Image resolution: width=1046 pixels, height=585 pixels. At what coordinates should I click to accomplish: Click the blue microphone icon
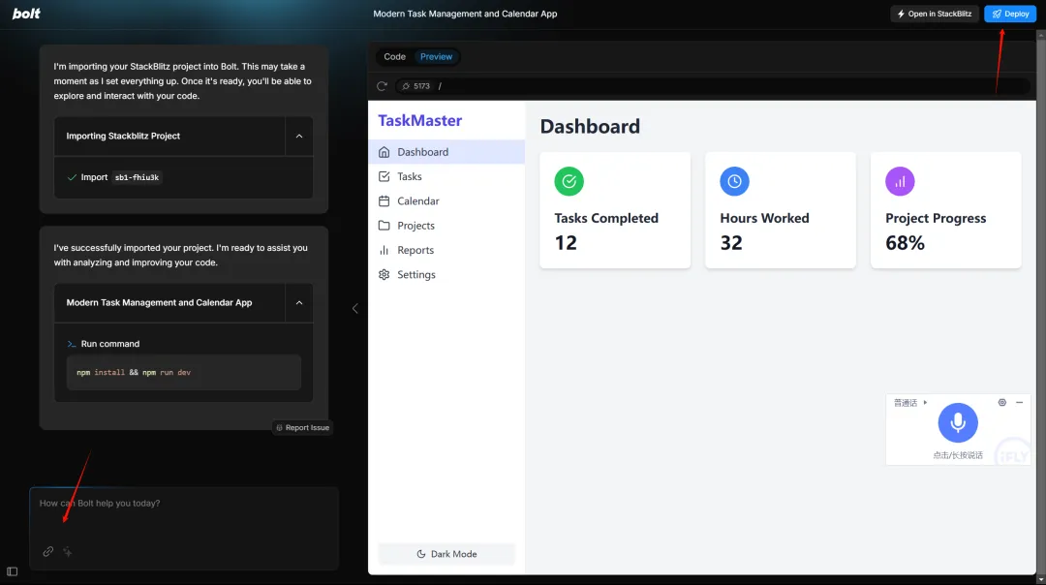click(957, 422)
